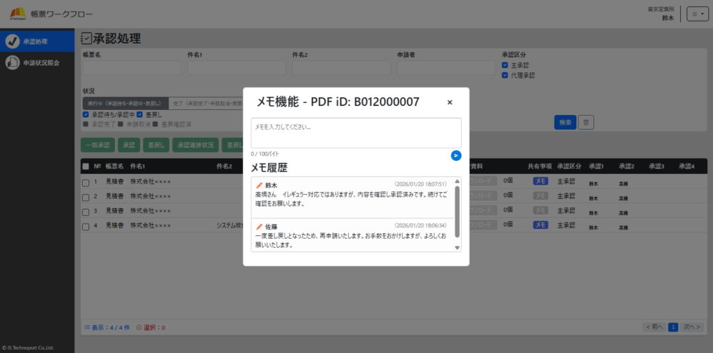Image resolution: width=713 pixels, height=353 pixels.
Task: Click the memo history scroll down arrow
Action: (457, 247)
